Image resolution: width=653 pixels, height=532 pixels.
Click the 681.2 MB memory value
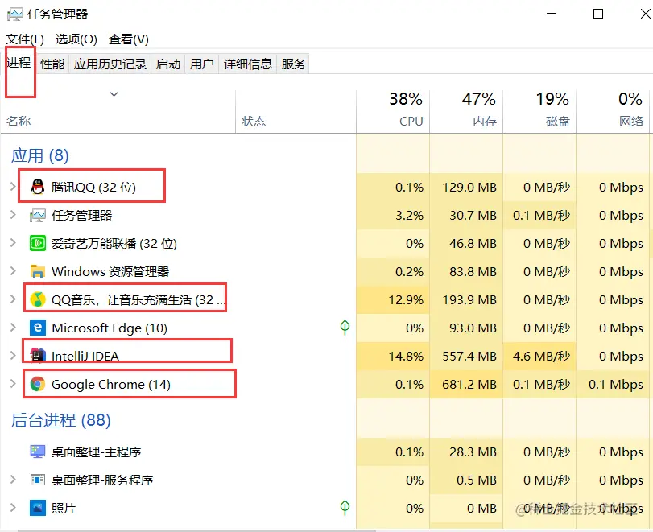click(x=469, y=384)
